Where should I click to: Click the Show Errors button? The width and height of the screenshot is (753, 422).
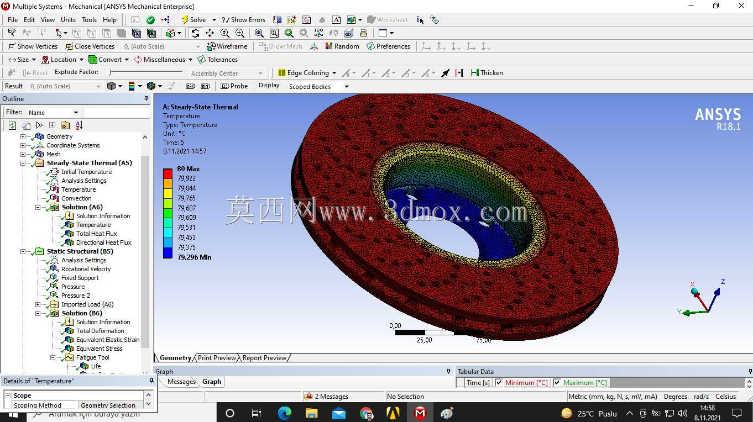[243, 20]
